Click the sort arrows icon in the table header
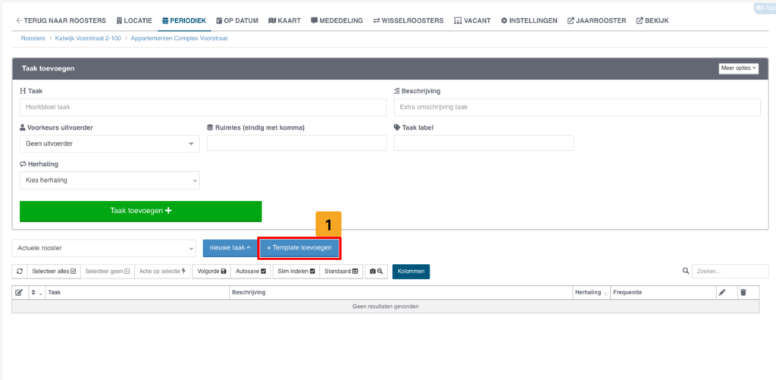Viewport: 776px width, 380px height. click(x=36, y=292)
